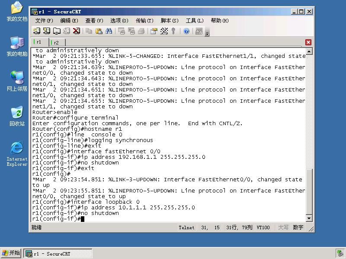Click the r1 - SecureCRT taskbar button
346x259 pixels.
(58, 254)
